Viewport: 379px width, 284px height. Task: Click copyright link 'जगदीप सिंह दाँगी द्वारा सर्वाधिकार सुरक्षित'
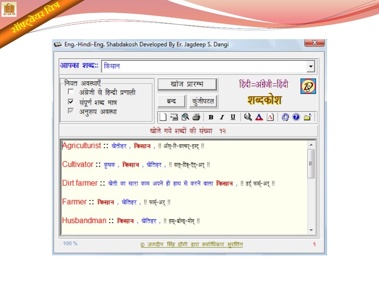coord(191,244)
